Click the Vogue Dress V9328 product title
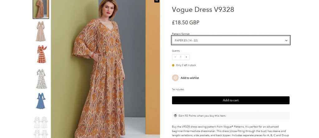Screen dimensions: 319x138 pos(203,10)
